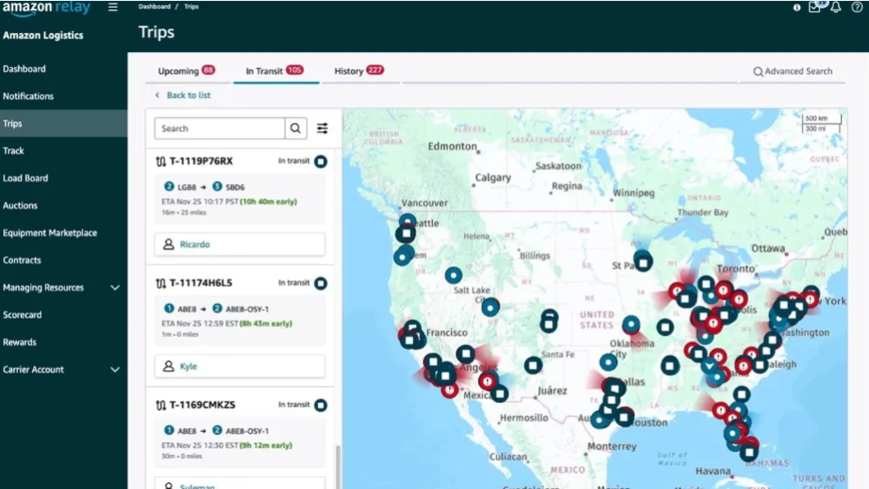Open Auctions in the sidebar
The height and width of the screenshot is (489, 869).
[x=20, y=206]
